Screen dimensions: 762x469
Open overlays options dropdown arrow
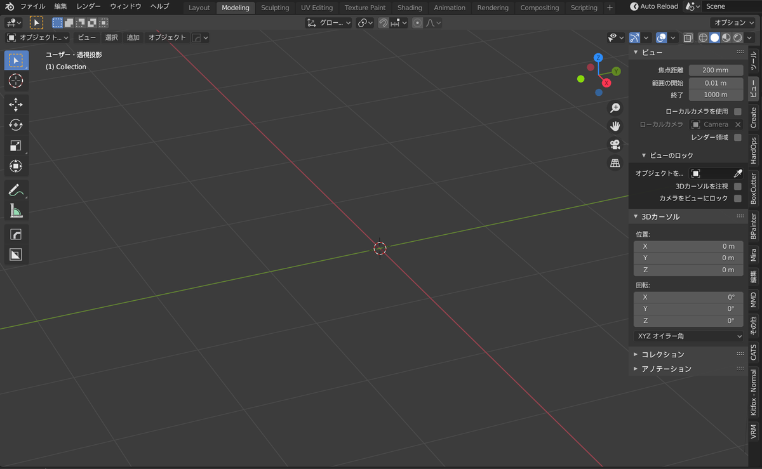[672, 38]
